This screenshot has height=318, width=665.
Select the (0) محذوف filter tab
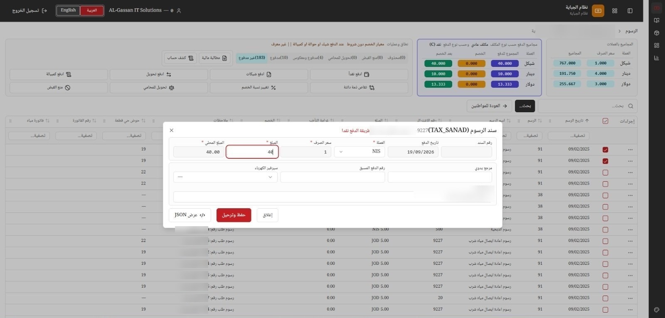(x=397, y=58)
